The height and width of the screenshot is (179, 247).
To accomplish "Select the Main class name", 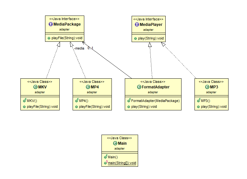I will (122, 143).
